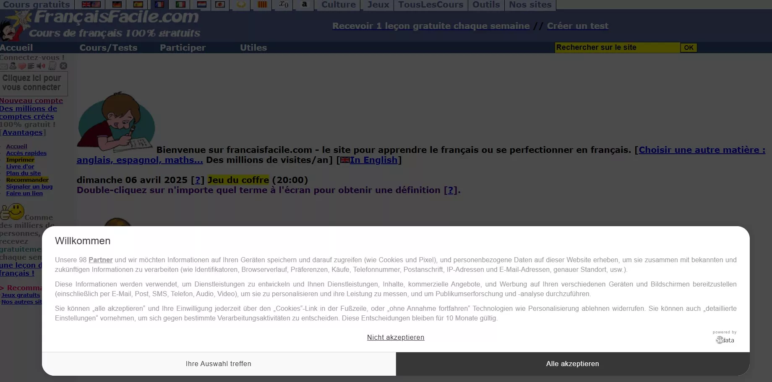Click the Sirdata logo
The height and width of the screenshot is (382, 772).
725,340
